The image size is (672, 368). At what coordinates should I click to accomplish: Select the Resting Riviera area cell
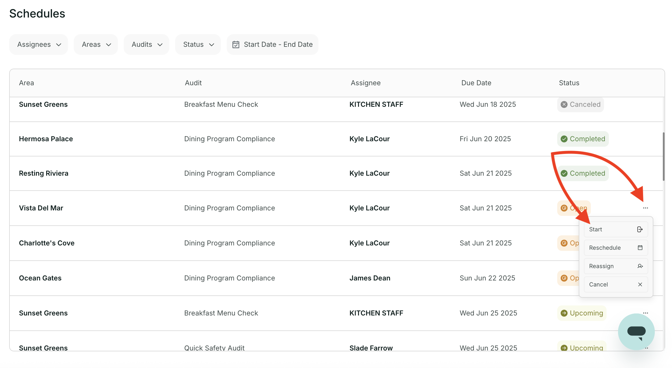point(44,173)
